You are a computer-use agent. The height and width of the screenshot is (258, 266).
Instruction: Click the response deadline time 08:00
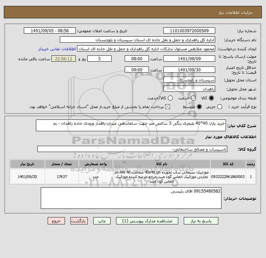click(137, 59)
